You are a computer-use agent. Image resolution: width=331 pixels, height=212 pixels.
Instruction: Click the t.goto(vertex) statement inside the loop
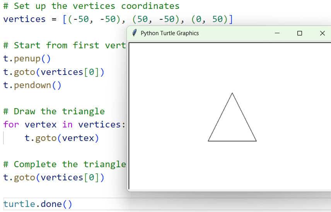(61, 138)
